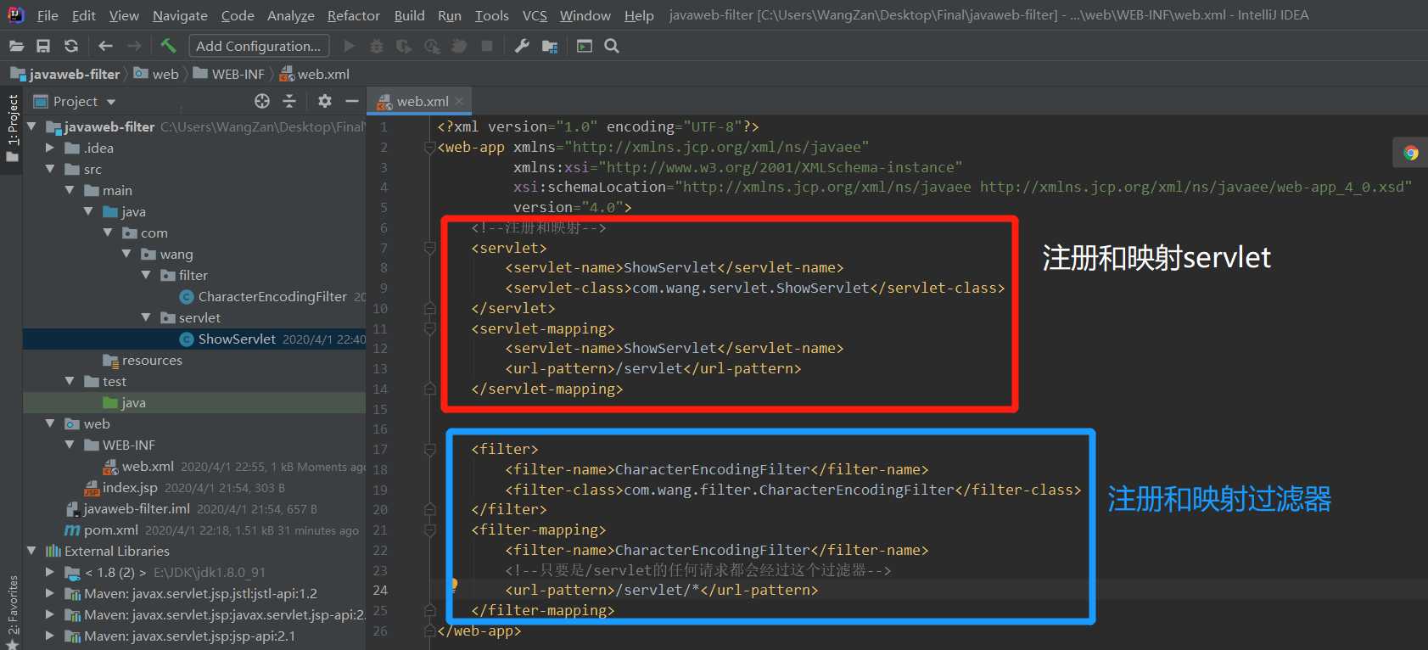Click the Save All toolbar icon
The image size is (1428, 650).
point(43,46)
